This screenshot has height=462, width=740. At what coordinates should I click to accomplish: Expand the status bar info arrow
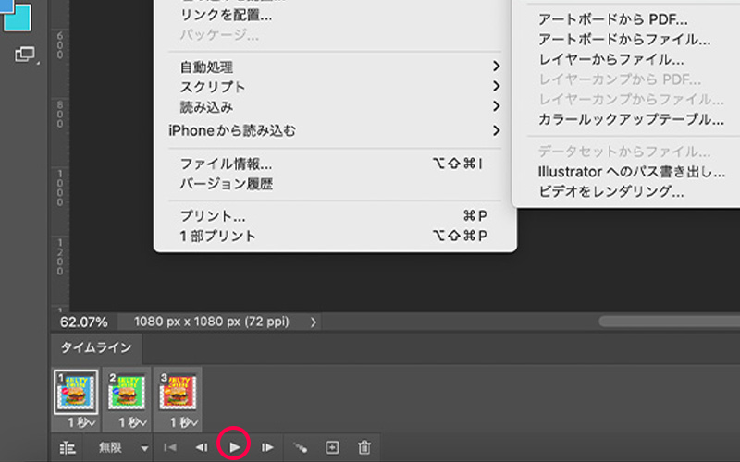coord(314,322)
